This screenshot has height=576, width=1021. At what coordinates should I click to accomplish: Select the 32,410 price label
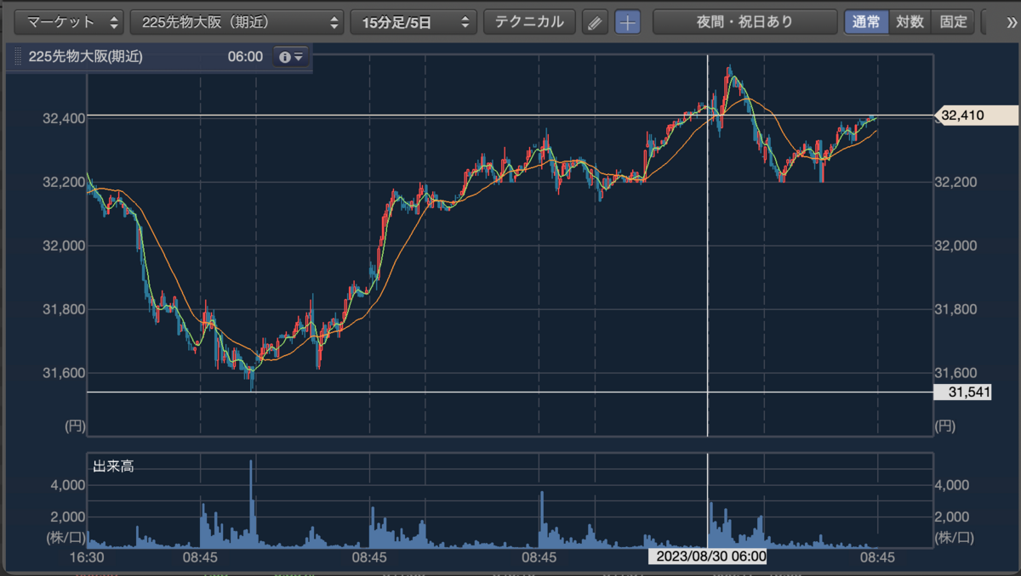[x=977, y=116]
